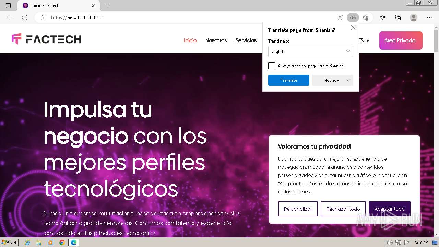Screen dimensions: 439x247
Task: Click the address bar URL field
Action: click(x=192, y=17)
